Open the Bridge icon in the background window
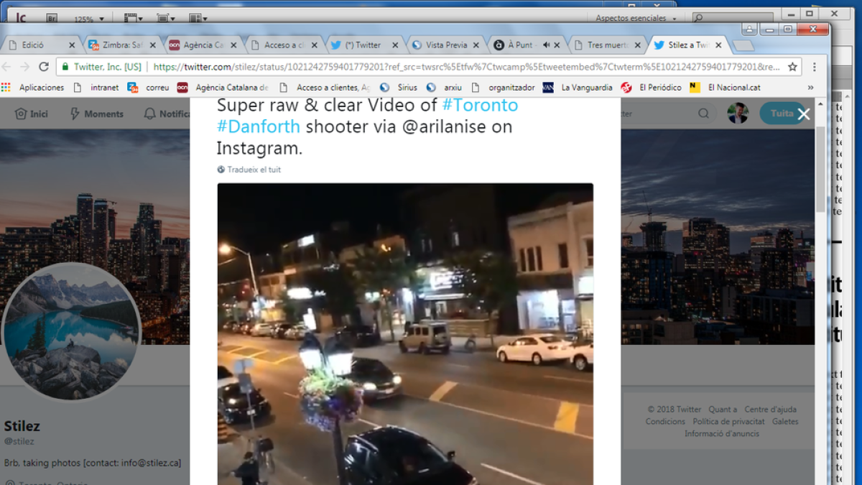862x485 pixels. coord(52,18)
